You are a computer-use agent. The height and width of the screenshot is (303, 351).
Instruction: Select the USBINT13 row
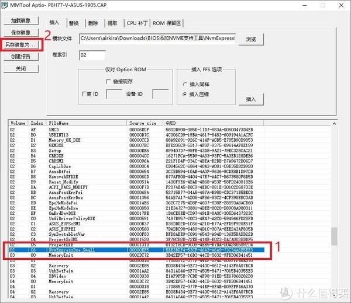point(136,135)
